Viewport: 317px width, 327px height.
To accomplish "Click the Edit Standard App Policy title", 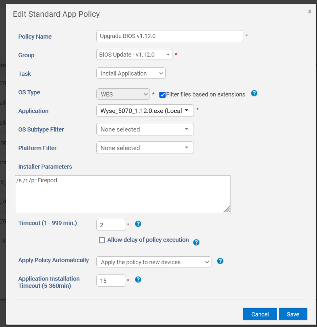I will point(56,14).
